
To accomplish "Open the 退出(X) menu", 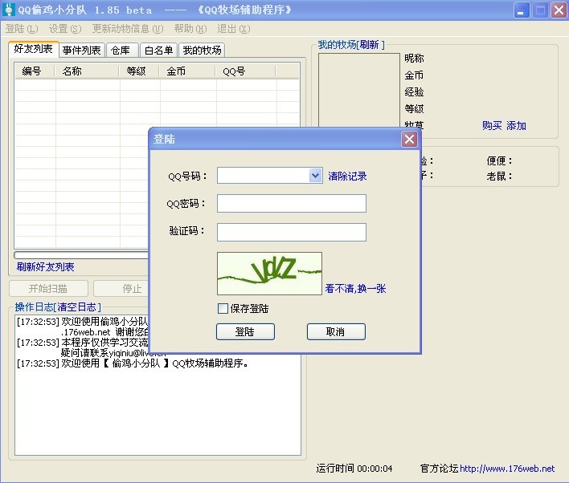I will click(233, 29).
